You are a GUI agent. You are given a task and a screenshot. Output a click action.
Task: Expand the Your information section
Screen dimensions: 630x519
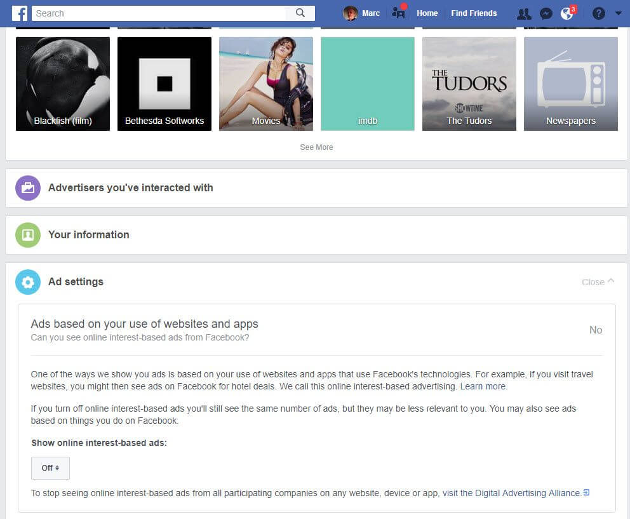316,235
